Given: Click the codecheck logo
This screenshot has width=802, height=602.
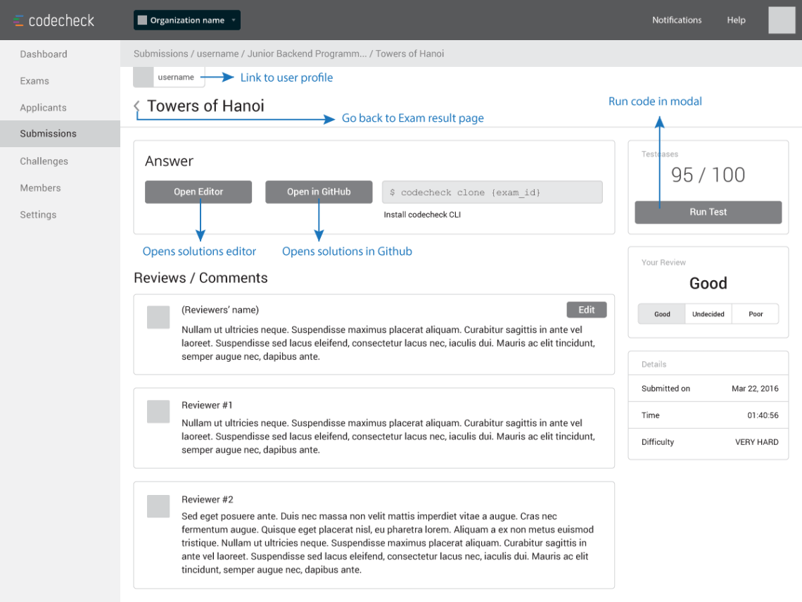Looking at the screenshot, I should [53, 20].
